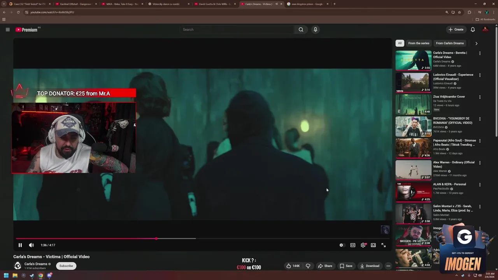This screenshot has width=498, height=280.
Task: Toggle subtitles with the CC button
Action: click(353, 245)
